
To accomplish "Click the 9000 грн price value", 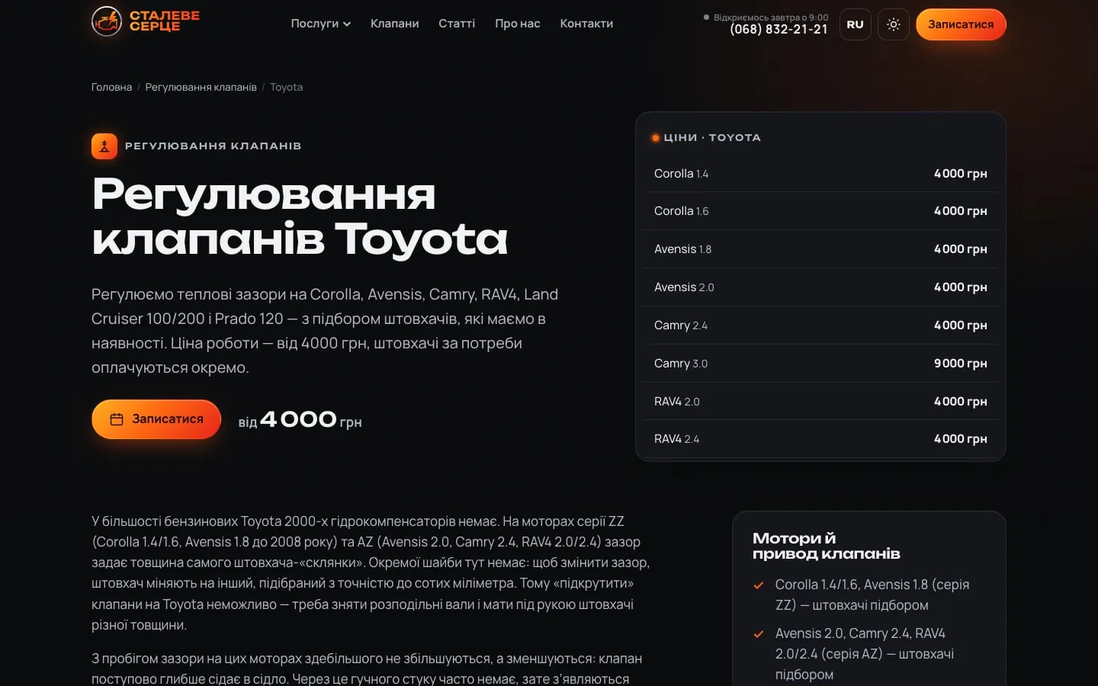I will click(x=961, y=364).
